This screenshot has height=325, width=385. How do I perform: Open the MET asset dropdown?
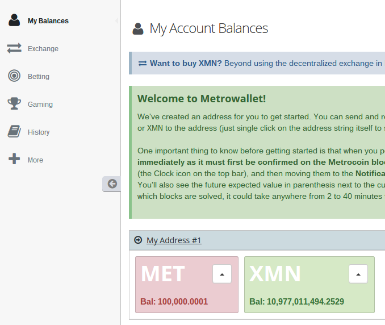222,274
